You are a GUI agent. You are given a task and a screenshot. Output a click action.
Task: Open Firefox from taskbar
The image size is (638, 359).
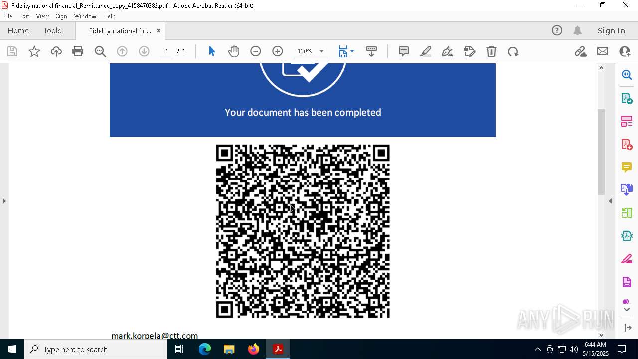point(254,349)
